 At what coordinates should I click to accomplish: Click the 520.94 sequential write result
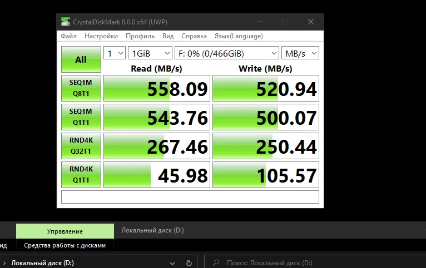pyautogui.click(x=266, y=88)
